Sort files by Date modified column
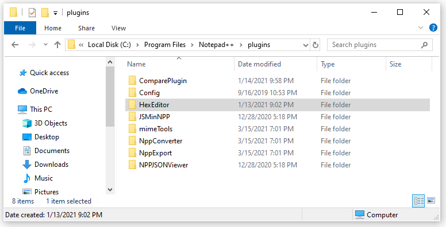Viewport: 446px width, 227px height. pyautogui.click(x=259, y=64)
